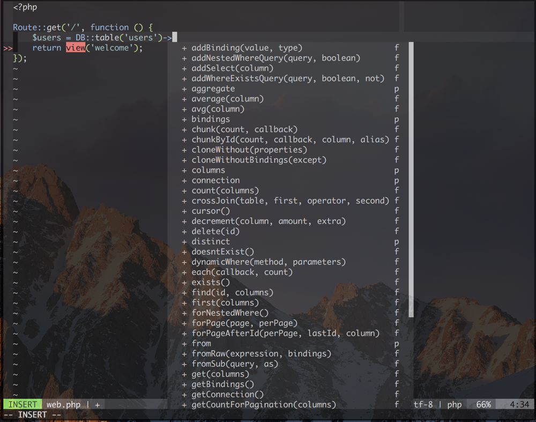
Task: Click the 4:34 cursor position indicator
Action: [x=519, y=404]
